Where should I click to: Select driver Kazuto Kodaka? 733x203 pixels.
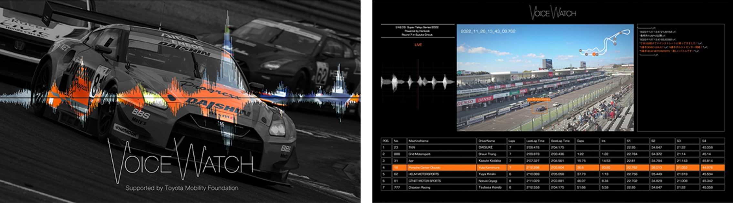click(489, 161)
